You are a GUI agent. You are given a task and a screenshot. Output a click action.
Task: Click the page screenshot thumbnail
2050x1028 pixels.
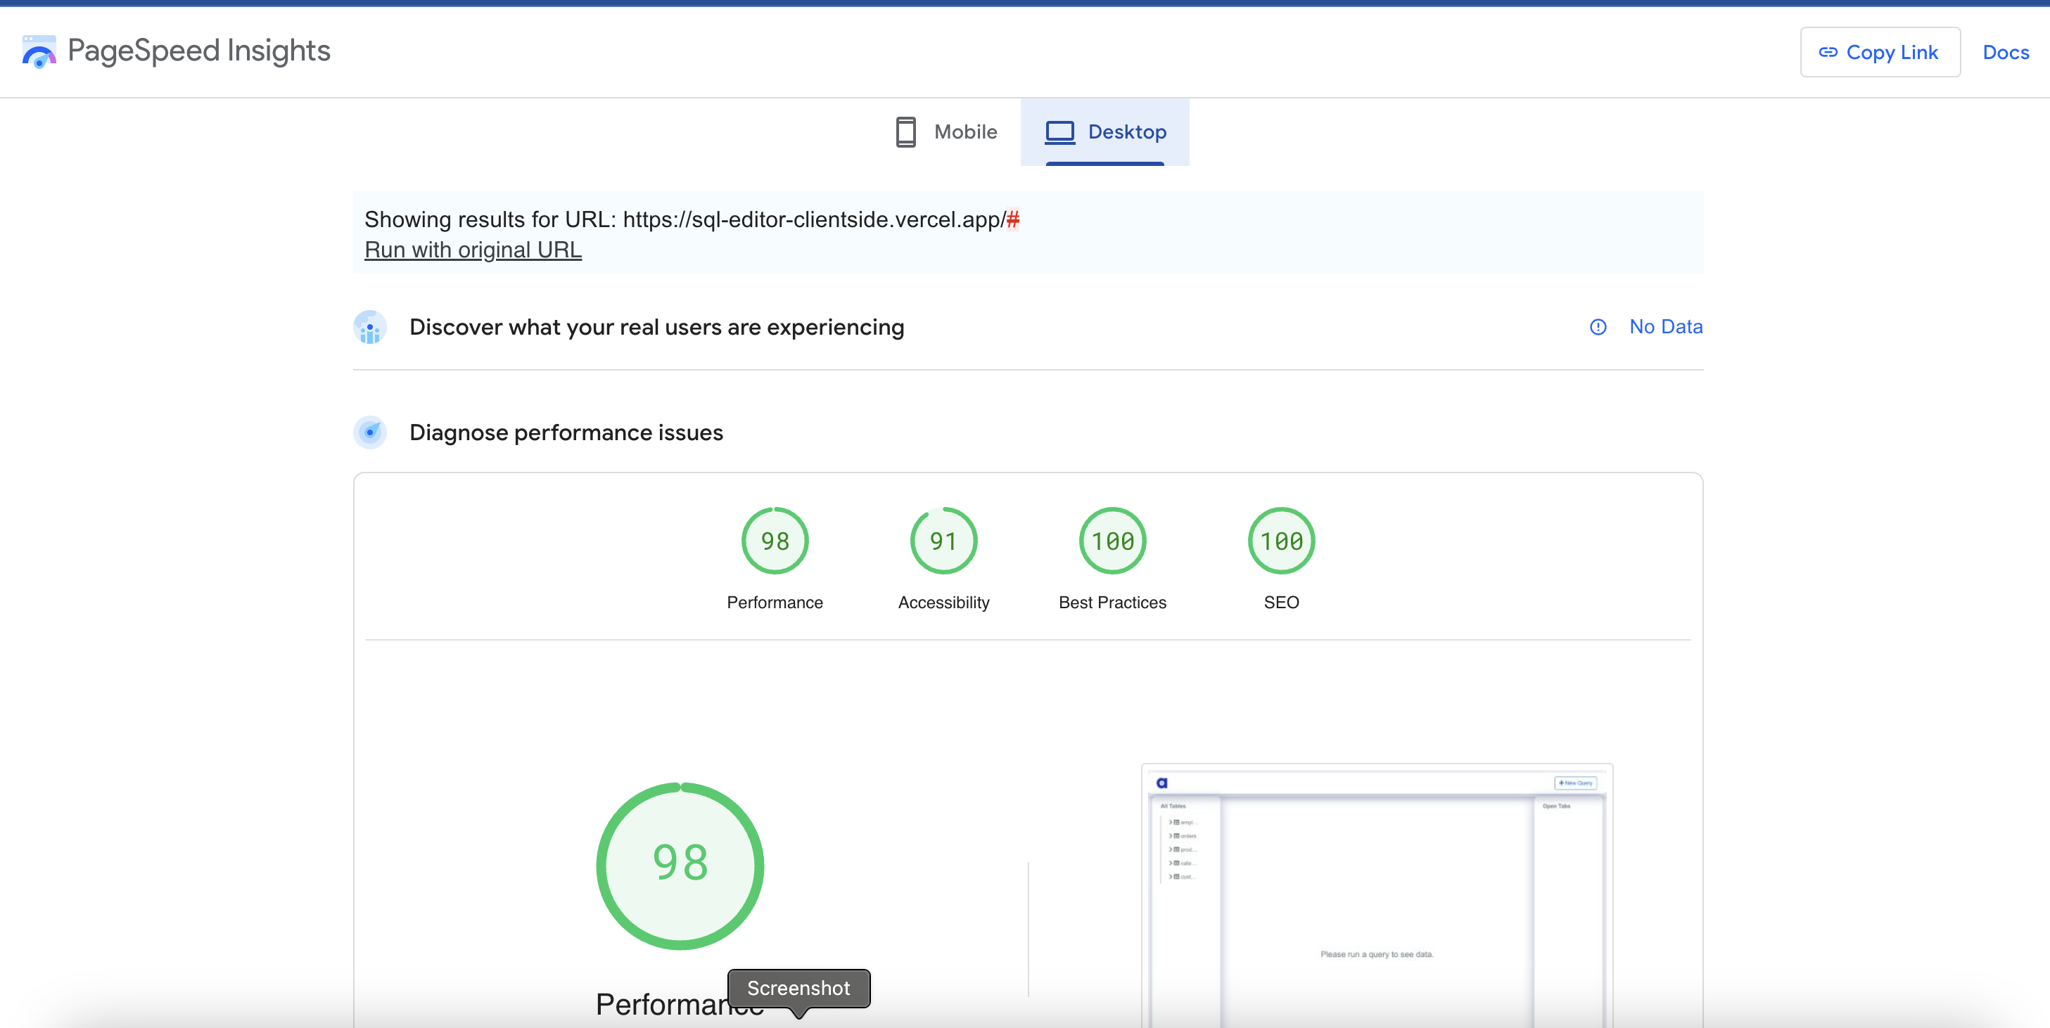coord(1376,891)
